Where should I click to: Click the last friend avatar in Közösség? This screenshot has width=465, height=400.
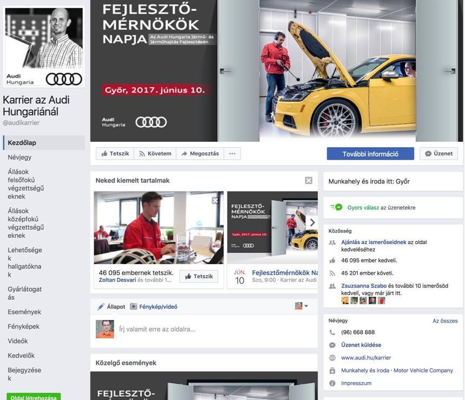[x=382, y=300]
